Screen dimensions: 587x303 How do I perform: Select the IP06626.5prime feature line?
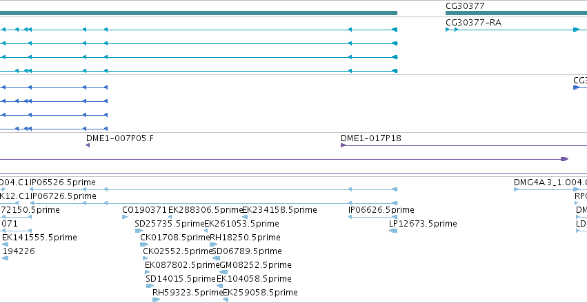click(372, 217)
